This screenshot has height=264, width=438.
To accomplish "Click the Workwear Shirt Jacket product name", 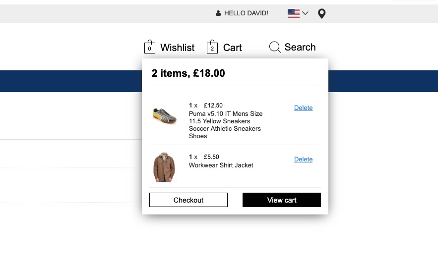I will tap(221, 165).
